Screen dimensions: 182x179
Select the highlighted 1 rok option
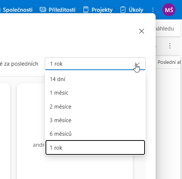click(x=95, y=147)
